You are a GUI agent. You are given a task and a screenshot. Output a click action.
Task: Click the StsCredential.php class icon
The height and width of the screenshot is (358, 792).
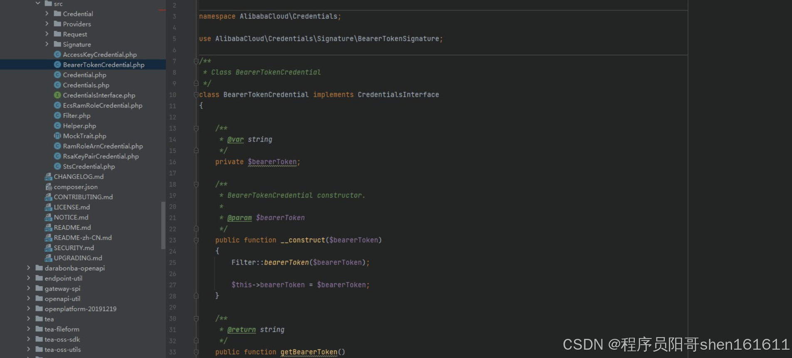(57, 167)
